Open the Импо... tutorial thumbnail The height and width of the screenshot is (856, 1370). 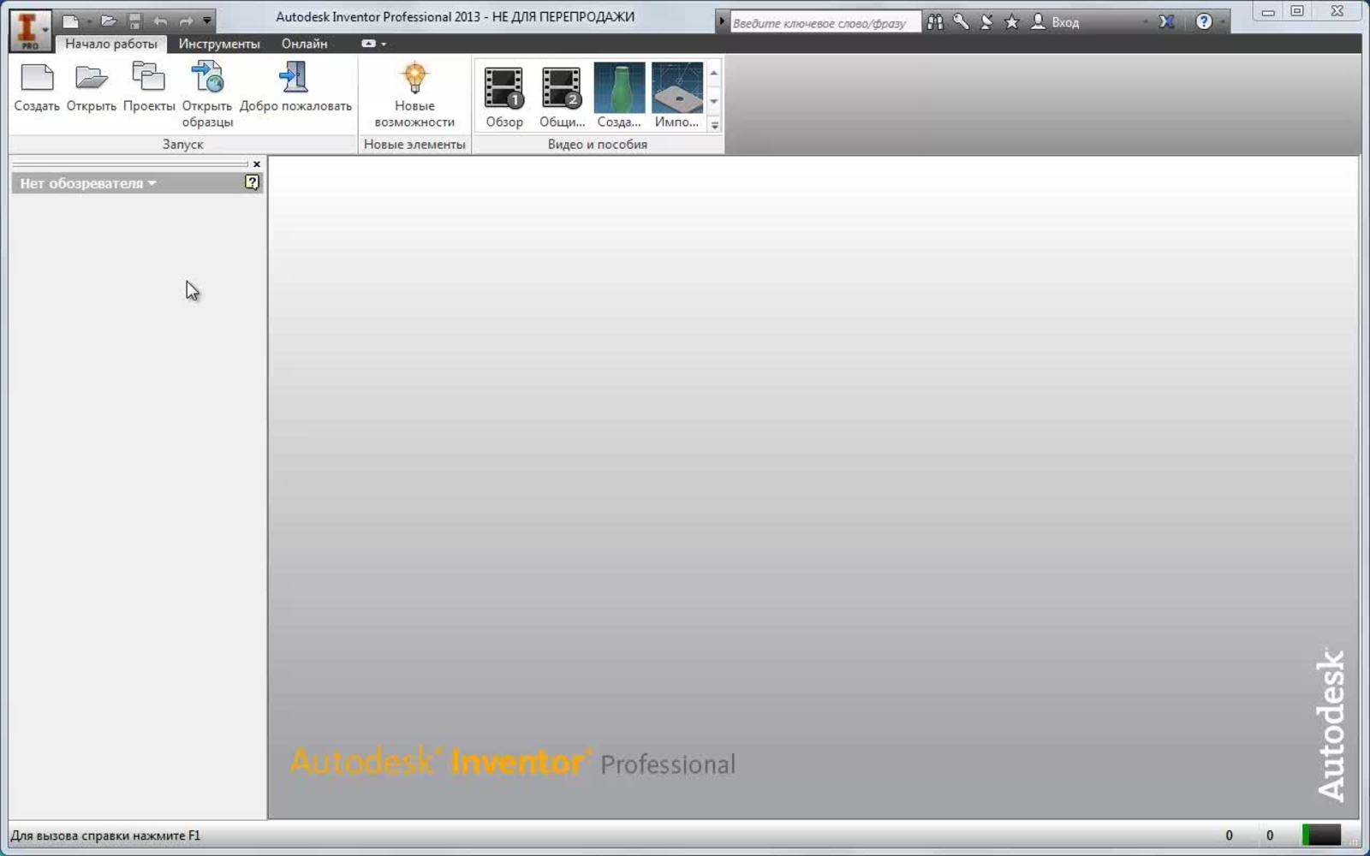coord(677,96)
